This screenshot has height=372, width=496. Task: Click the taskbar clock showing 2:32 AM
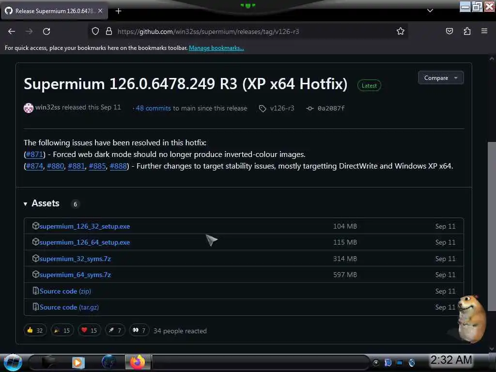point(451,360)
